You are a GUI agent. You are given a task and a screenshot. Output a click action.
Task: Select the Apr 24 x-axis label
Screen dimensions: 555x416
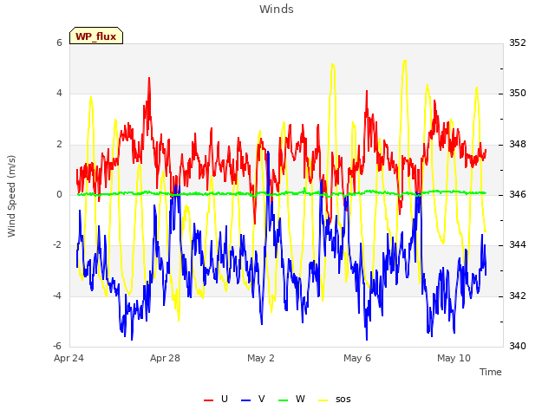point(69,358)
